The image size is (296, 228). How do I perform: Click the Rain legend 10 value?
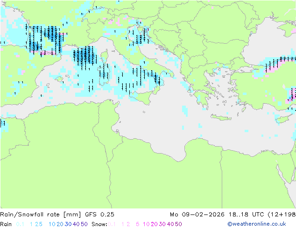[x=52, y=224]
